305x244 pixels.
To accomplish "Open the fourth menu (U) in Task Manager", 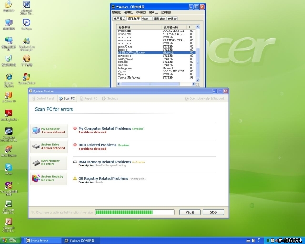I will pyautogui.click(x=153, y=12).
